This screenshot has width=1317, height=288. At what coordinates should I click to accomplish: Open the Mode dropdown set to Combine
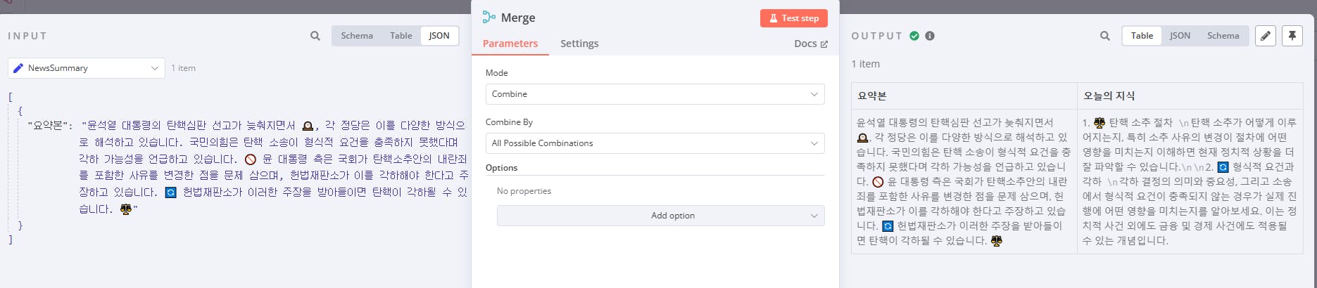click(x=655, y=94)
